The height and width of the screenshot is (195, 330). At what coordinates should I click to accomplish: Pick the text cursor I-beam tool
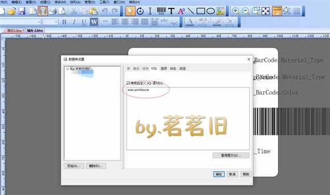click(150, 11)
